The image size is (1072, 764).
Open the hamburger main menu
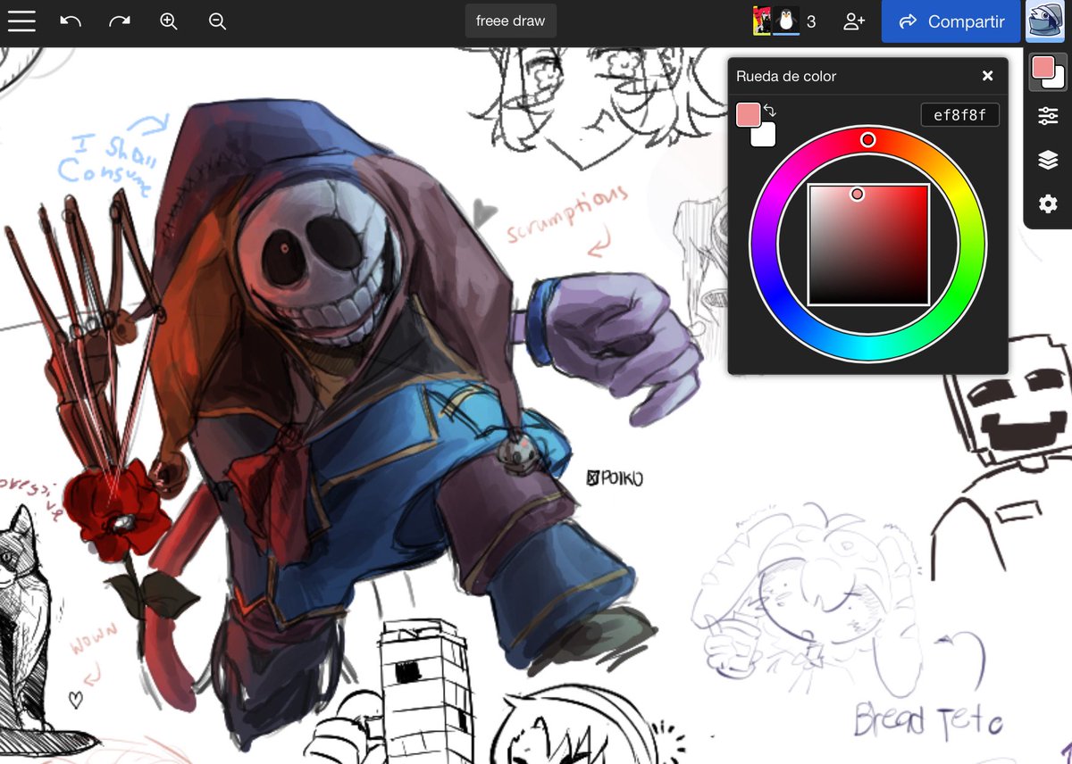[21, 21]
